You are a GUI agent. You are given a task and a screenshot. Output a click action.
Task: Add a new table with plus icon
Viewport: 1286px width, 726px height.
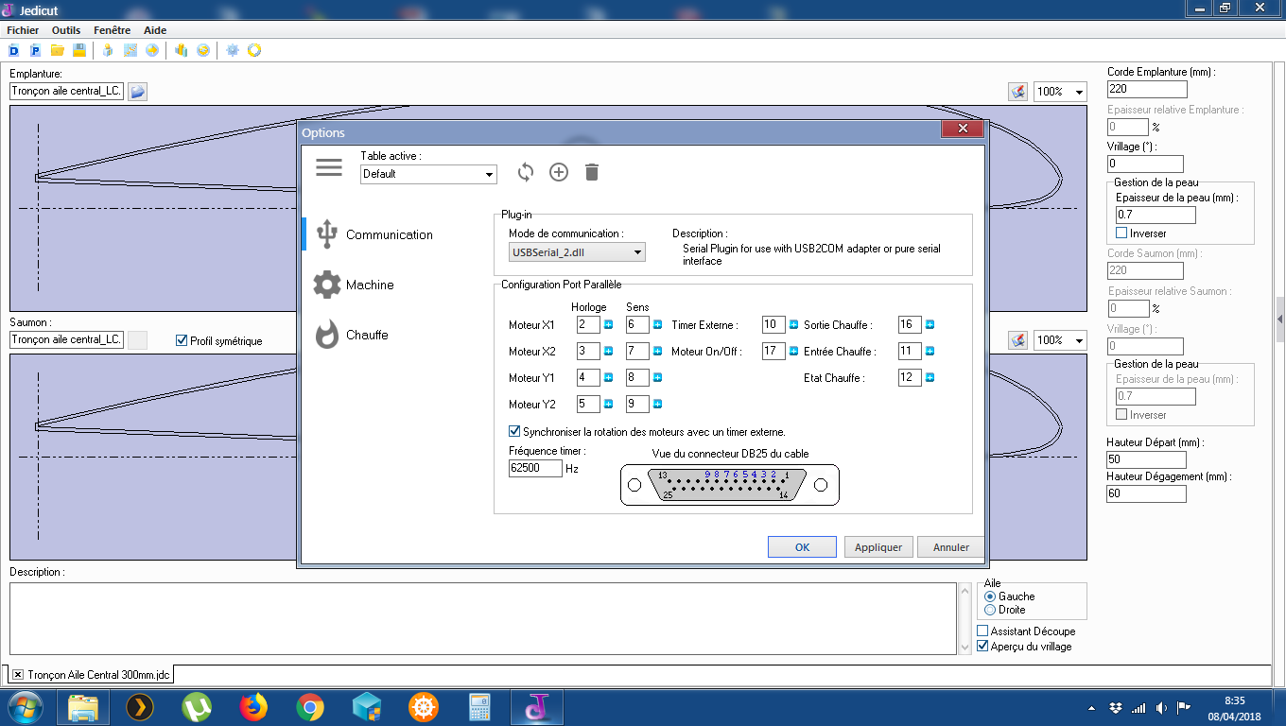coord(559,172)
